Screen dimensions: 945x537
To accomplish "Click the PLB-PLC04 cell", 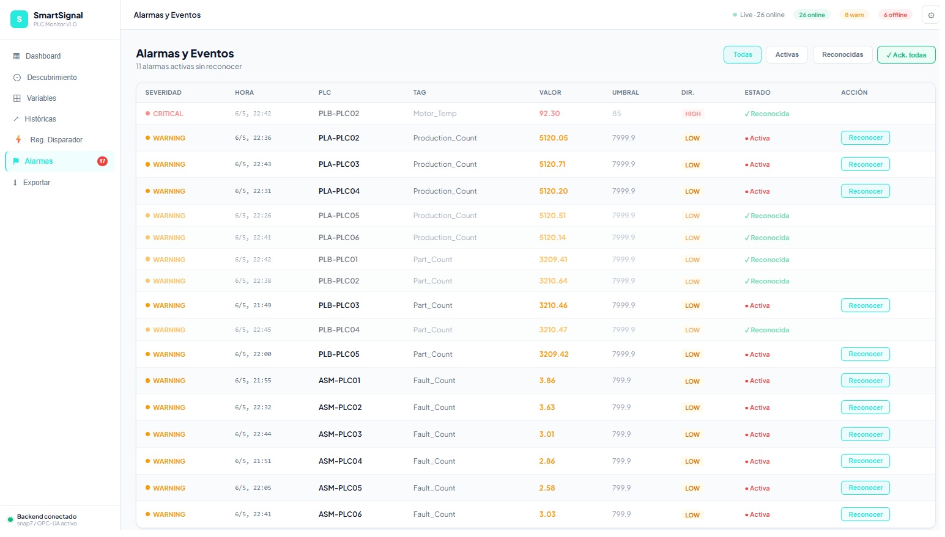I will [x=339, y=330].
